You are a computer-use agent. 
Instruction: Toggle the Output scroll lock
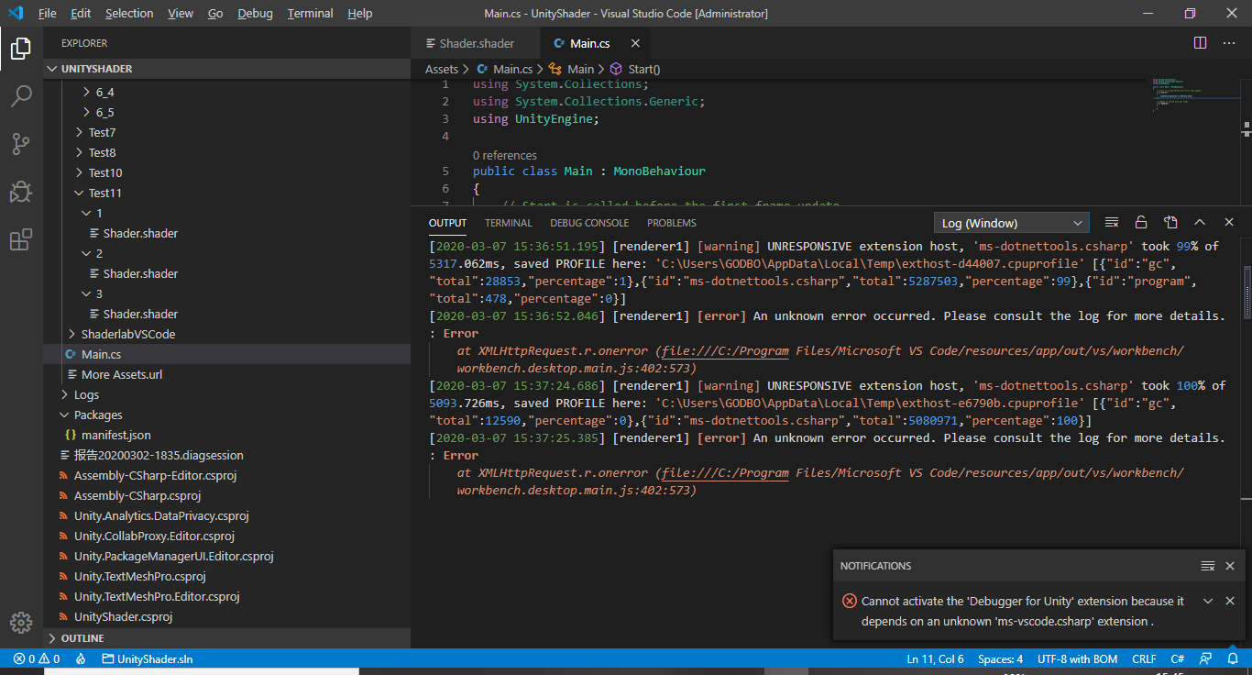pyautogui.click(x=1141, y=222)
